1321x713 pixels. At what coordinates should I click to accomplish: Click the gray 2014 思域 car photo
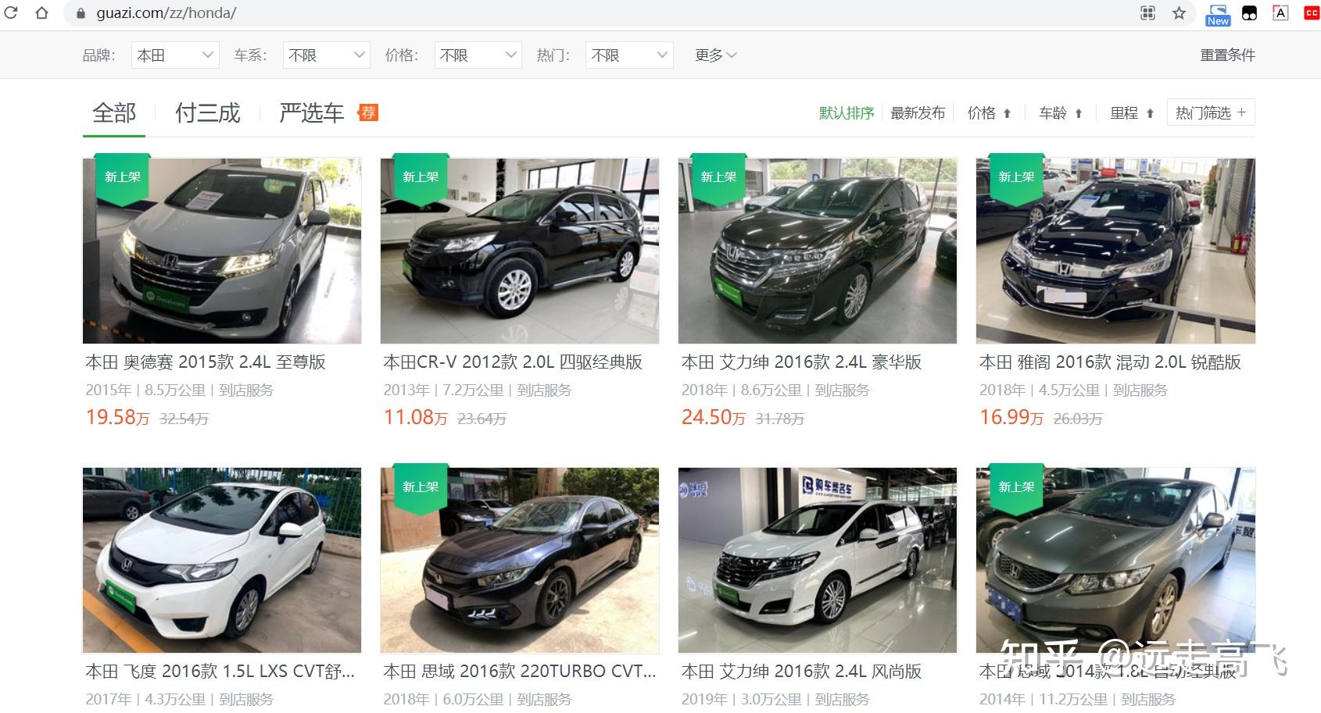tap(1115, 560)
